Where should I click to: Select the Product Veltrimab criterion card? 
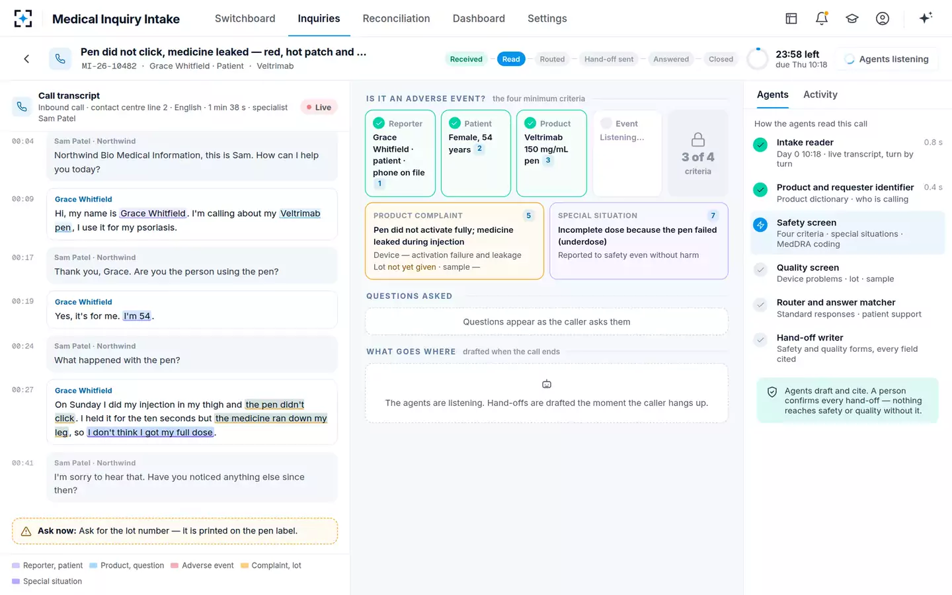(551, 153)
